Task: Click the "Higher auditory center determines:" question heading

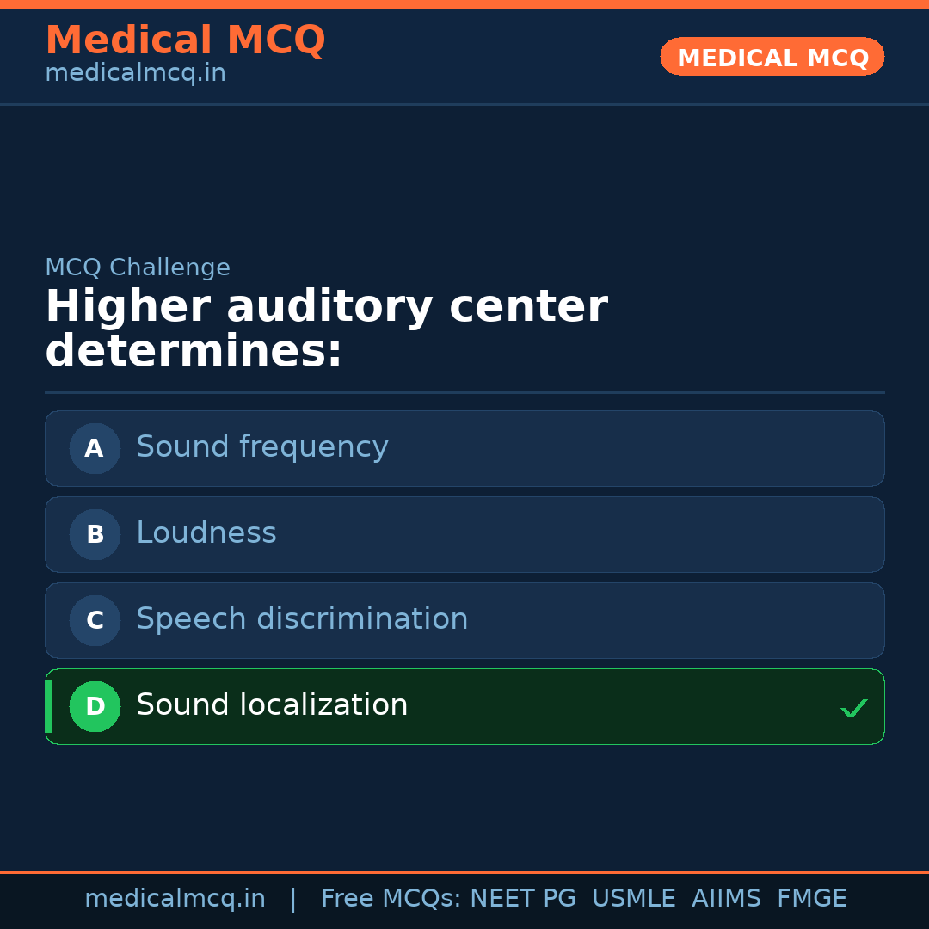Action: tap(326, 329)
